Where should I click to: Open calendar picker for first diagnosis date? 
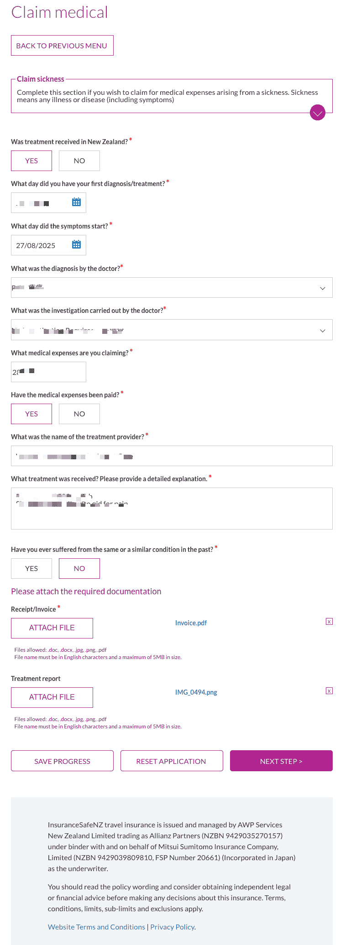76,202
